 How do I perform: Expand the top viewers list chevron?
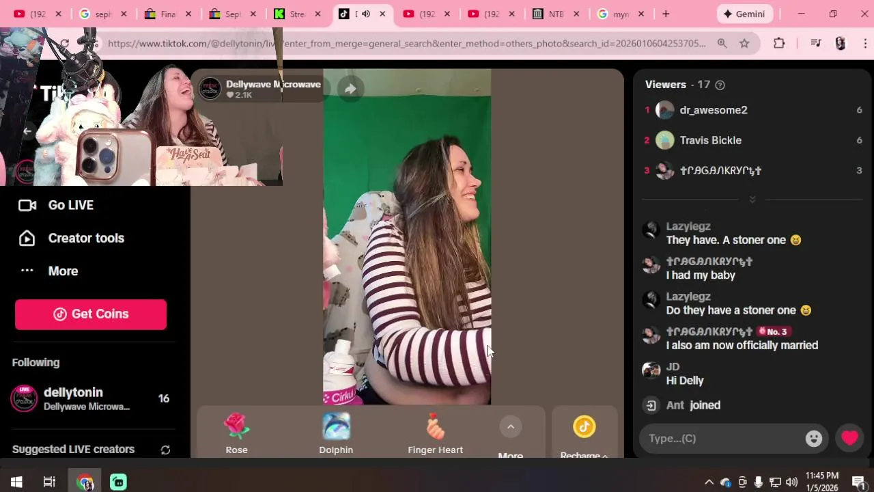pyautogui.click(x=752, y=200)
